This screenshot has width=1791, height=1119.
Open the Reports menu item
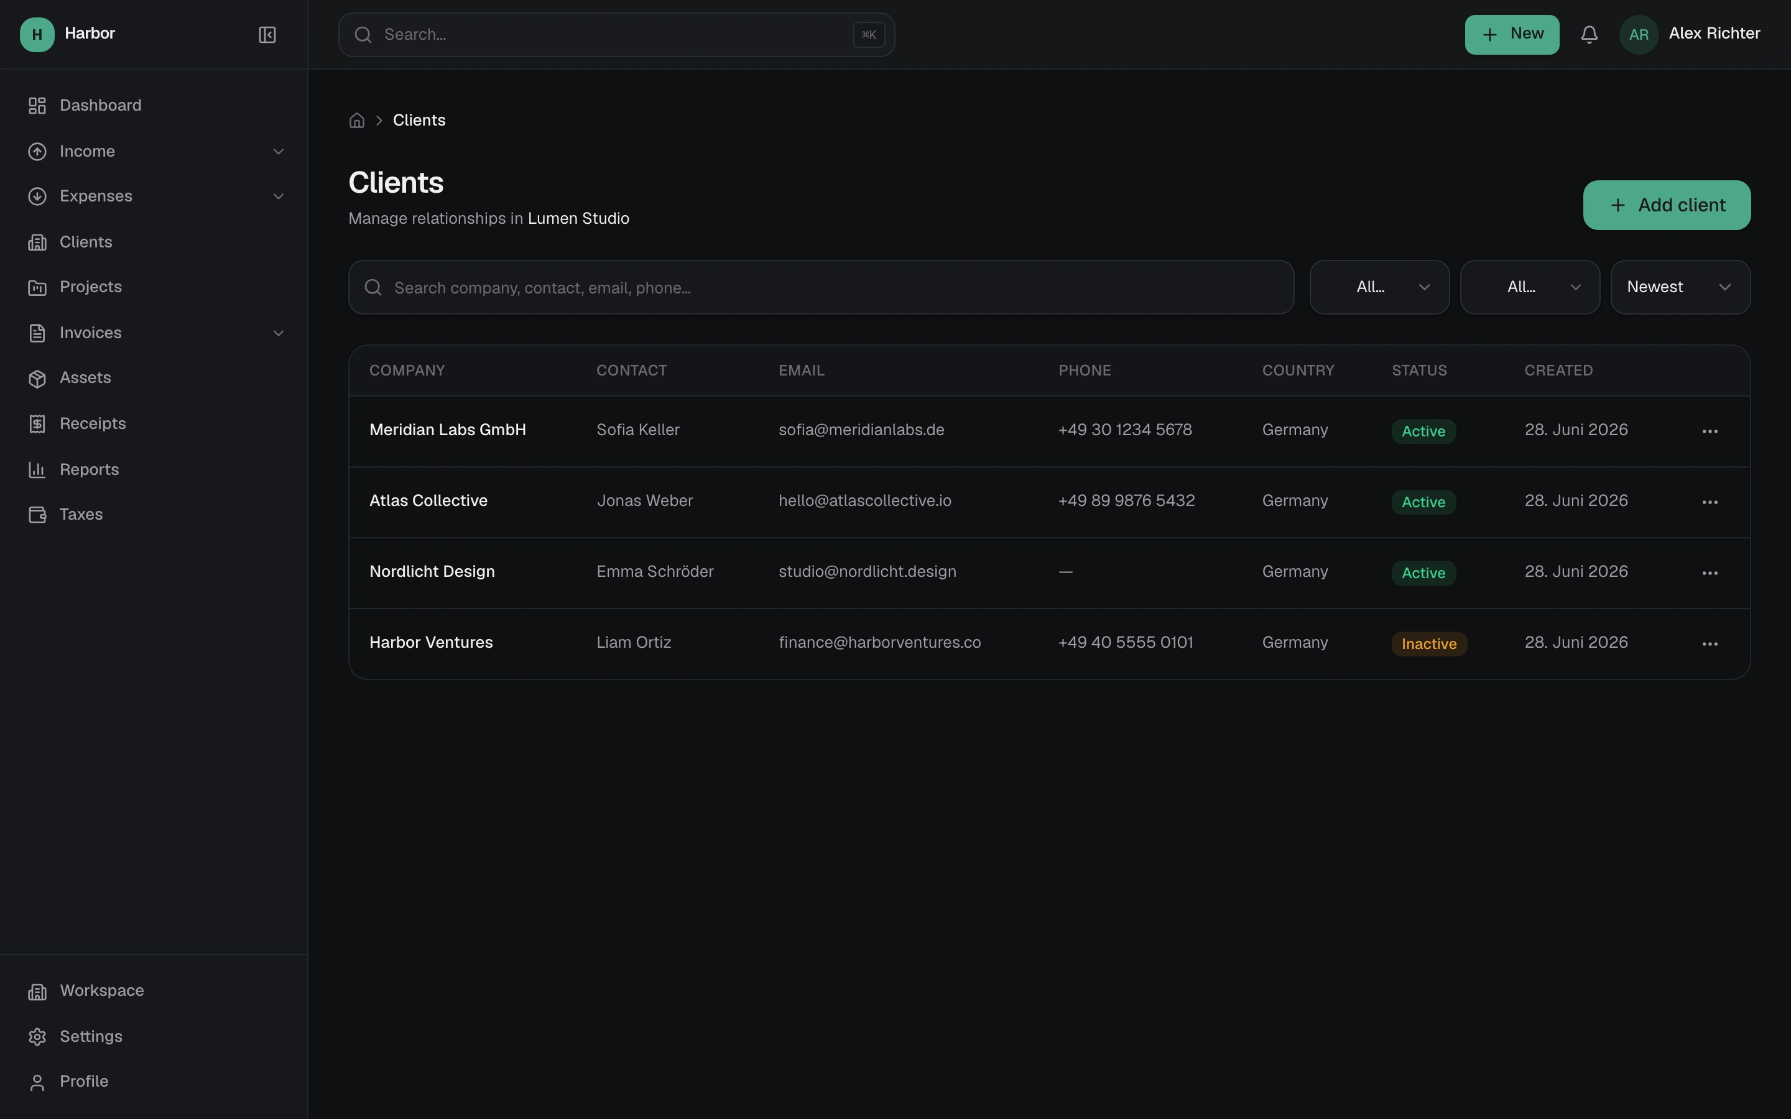pyautogui.click(x=153, y=469)
